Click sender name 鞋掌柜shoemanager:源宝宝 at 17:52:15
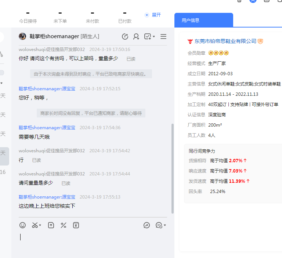282x258 pixels. [x=47, y=88]
